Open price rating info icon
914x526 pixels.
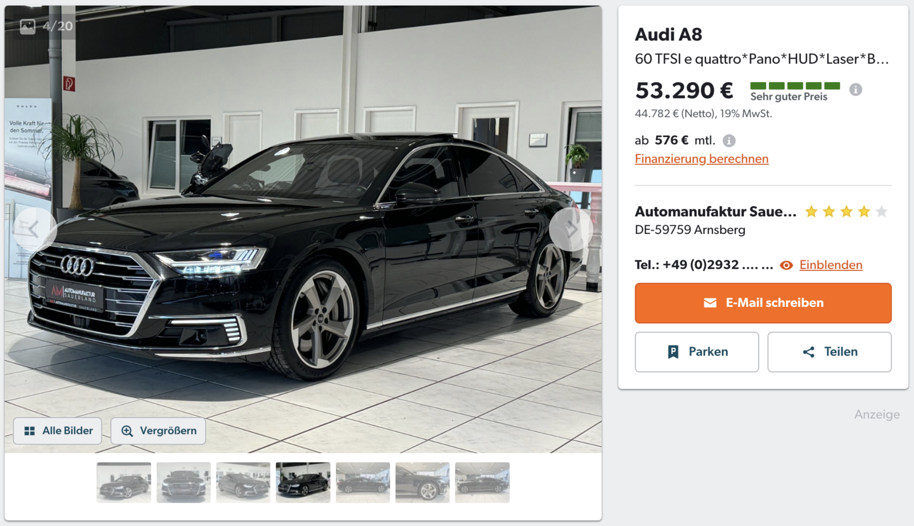pos(855,90)
